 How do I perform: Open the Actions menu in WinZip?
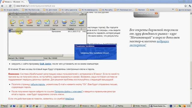(15, 17)
